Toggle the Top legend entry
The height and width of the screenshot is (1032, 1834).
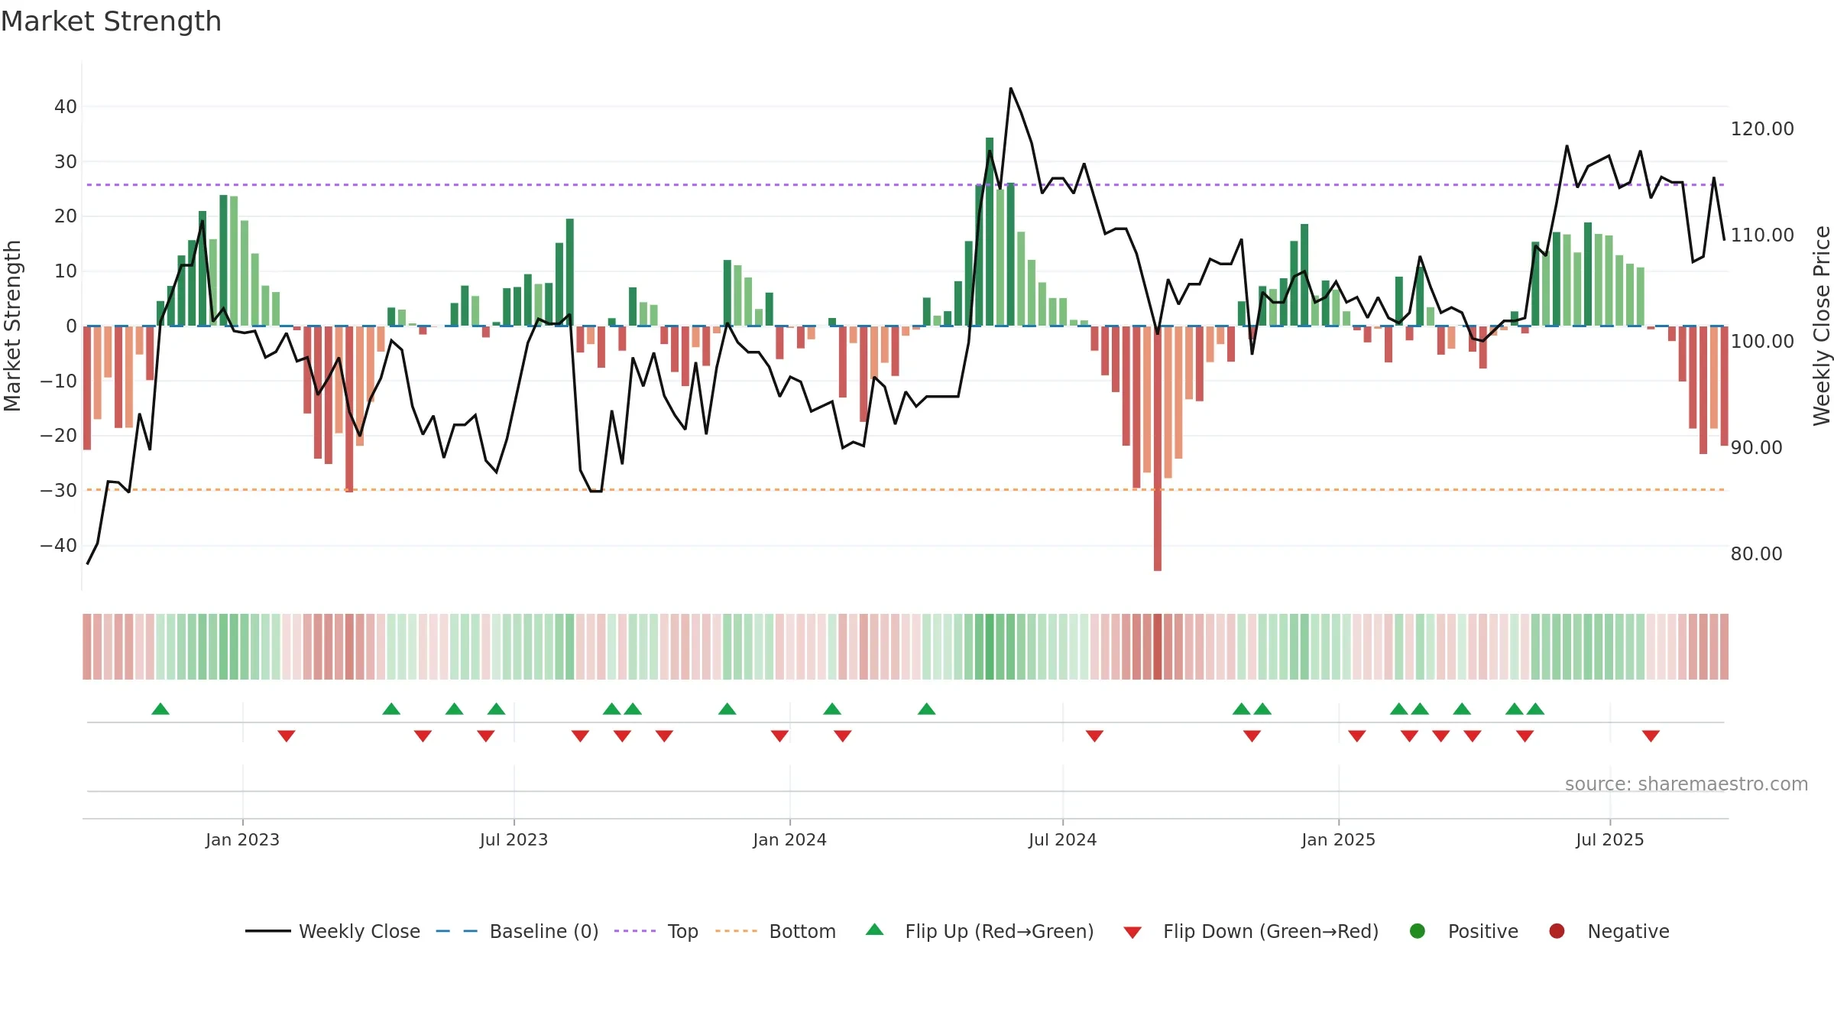tap(656, 931)
